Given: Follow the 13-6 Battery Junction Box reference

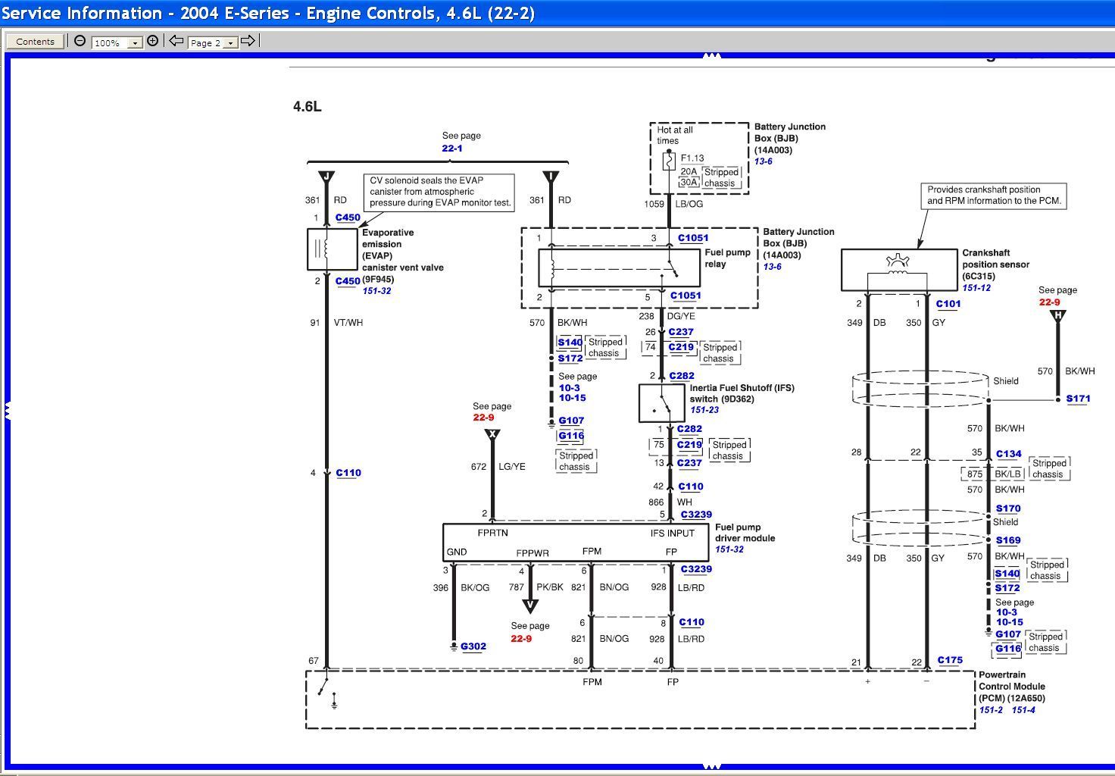Looking at the screenshot, I should pos(764,161).
